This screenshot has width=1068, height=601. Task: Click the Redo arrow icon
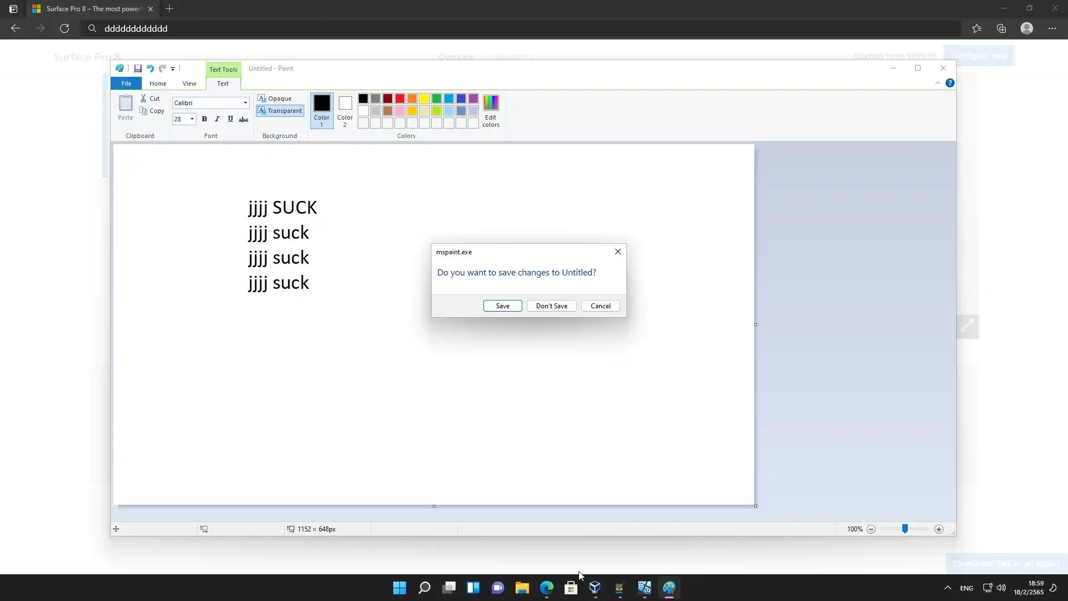click(x=162, y=68)
